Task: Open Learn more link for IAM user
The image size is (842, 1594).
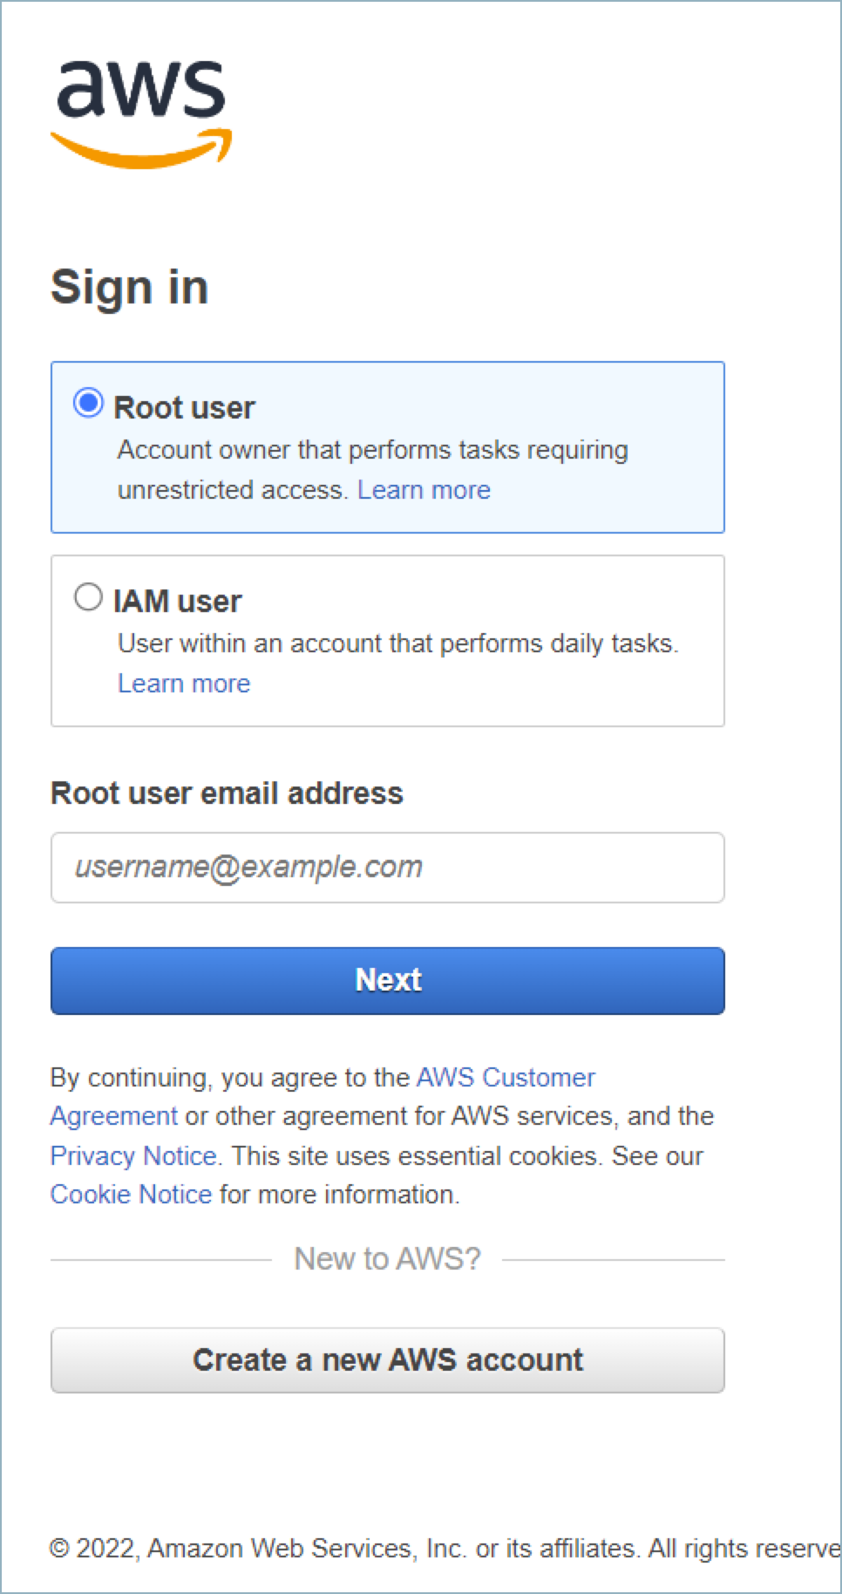Action: 184,684
